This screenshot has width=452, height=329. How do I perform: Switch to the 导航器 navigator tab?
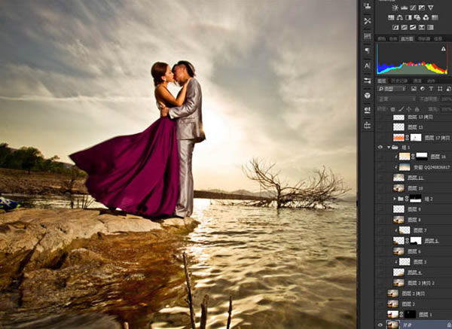coord(423,38)
